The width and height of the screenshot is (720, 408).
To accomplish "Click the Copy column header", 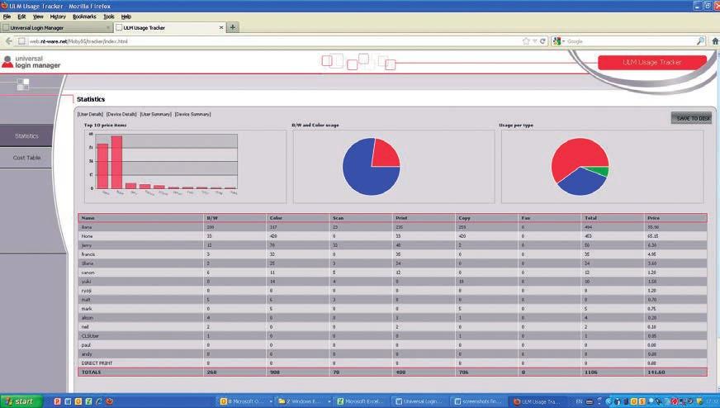I will pos(464,218).
